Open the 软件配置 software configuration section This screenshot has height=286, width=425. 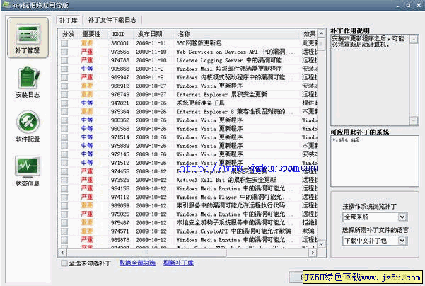[x=28, y=127]
